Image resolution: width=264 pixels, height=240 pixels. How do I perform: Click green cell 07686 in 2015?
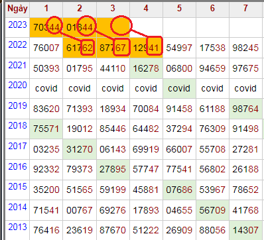[x=179, y=190]
